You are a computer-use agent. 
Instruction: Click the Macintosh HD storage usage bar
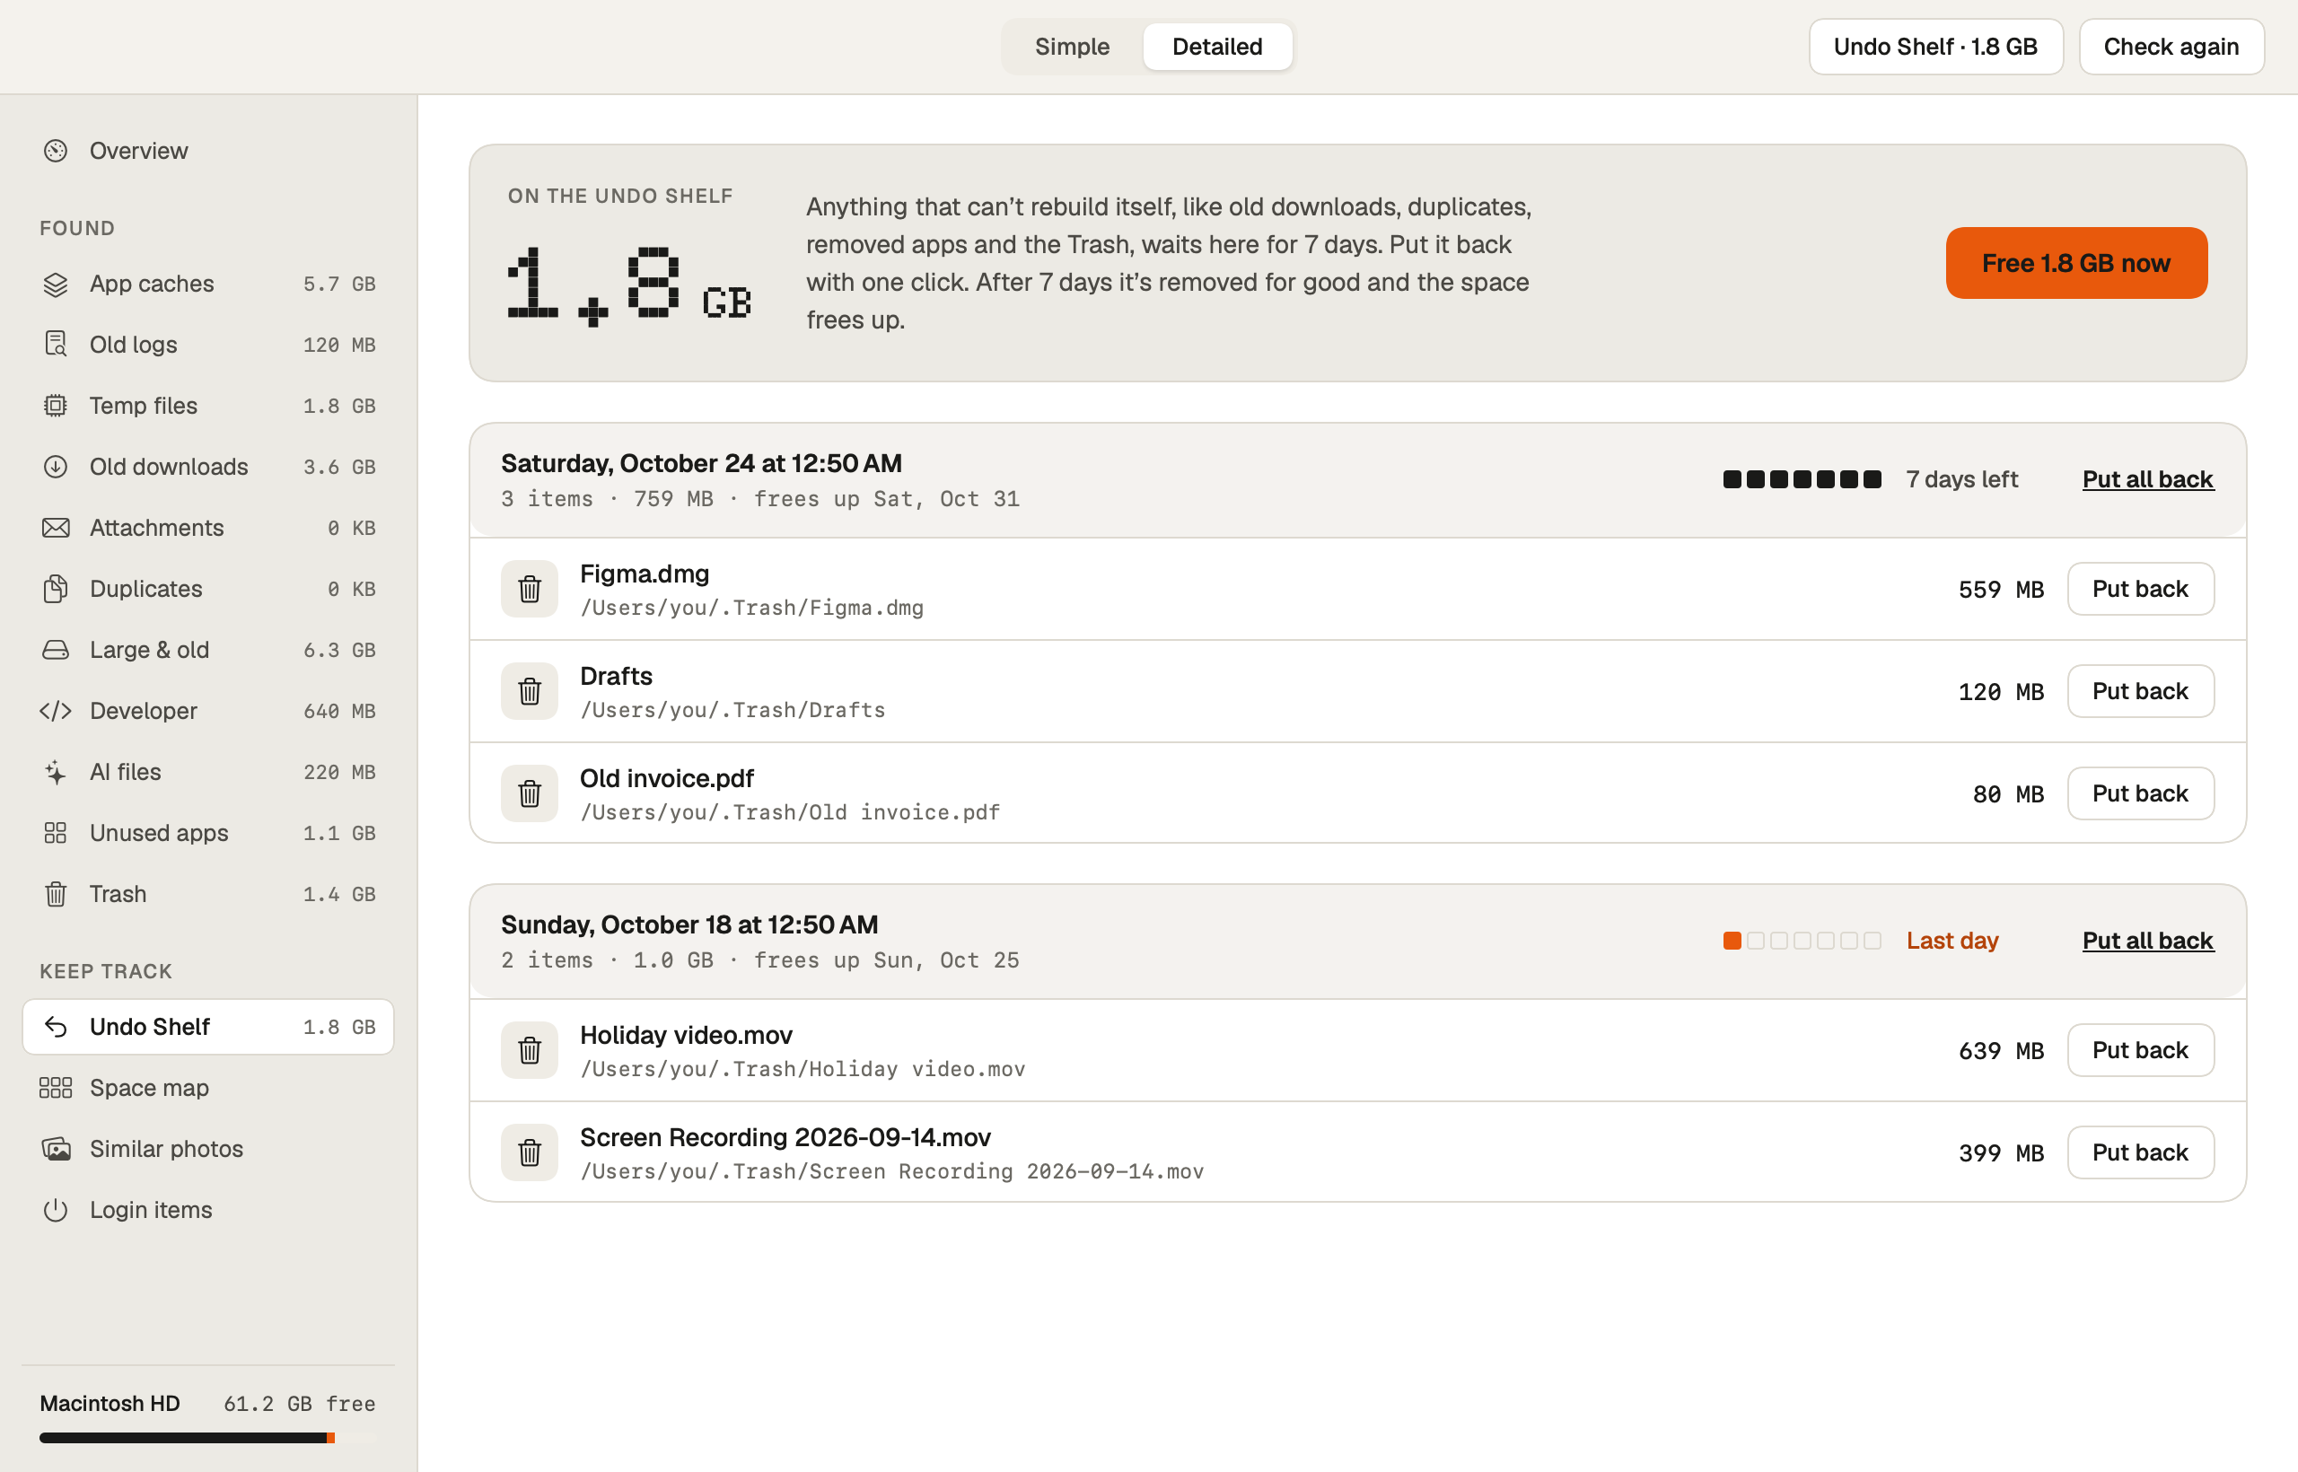[x=207, y=1438]
